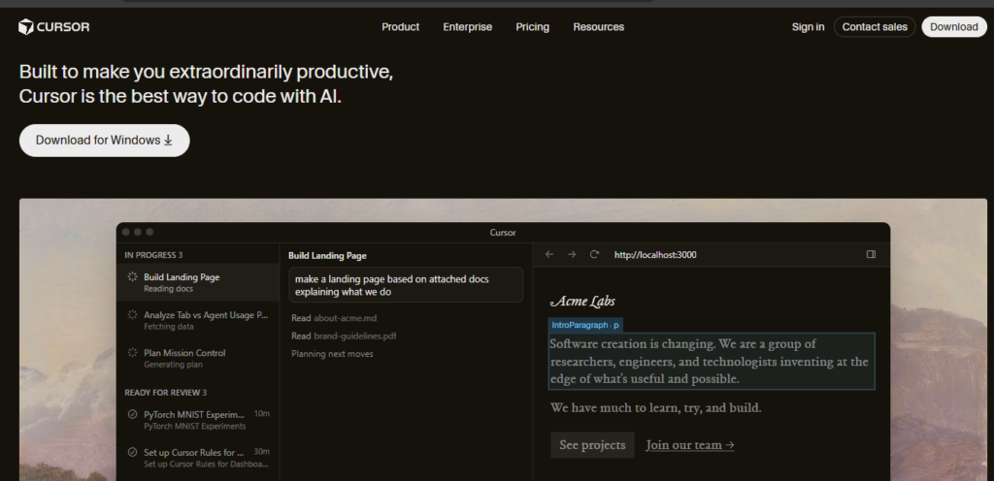Click the spinner icon beside Plan Mission Control
This screenshot has height=481, width=994.
(x=132, y=353)
